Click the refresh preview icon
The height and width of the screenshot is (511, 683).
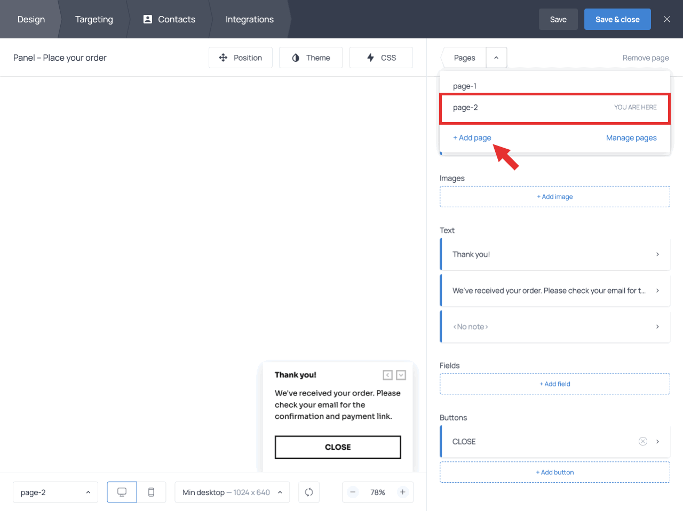[309, 492]
